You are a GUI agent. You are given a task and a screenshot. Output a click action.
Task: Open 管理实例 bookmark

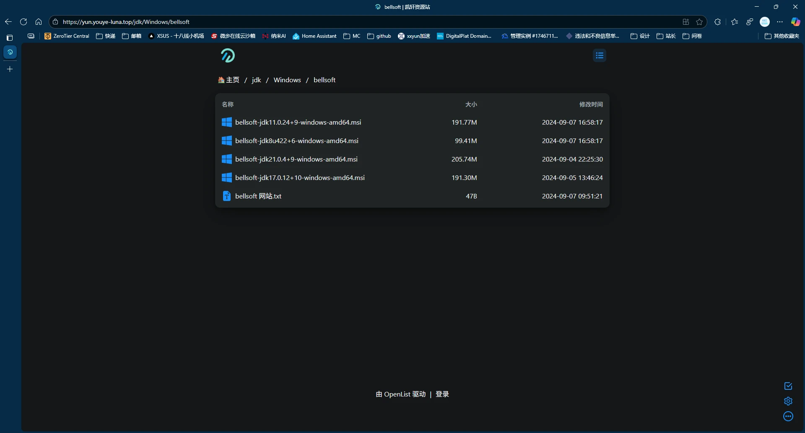530,36
